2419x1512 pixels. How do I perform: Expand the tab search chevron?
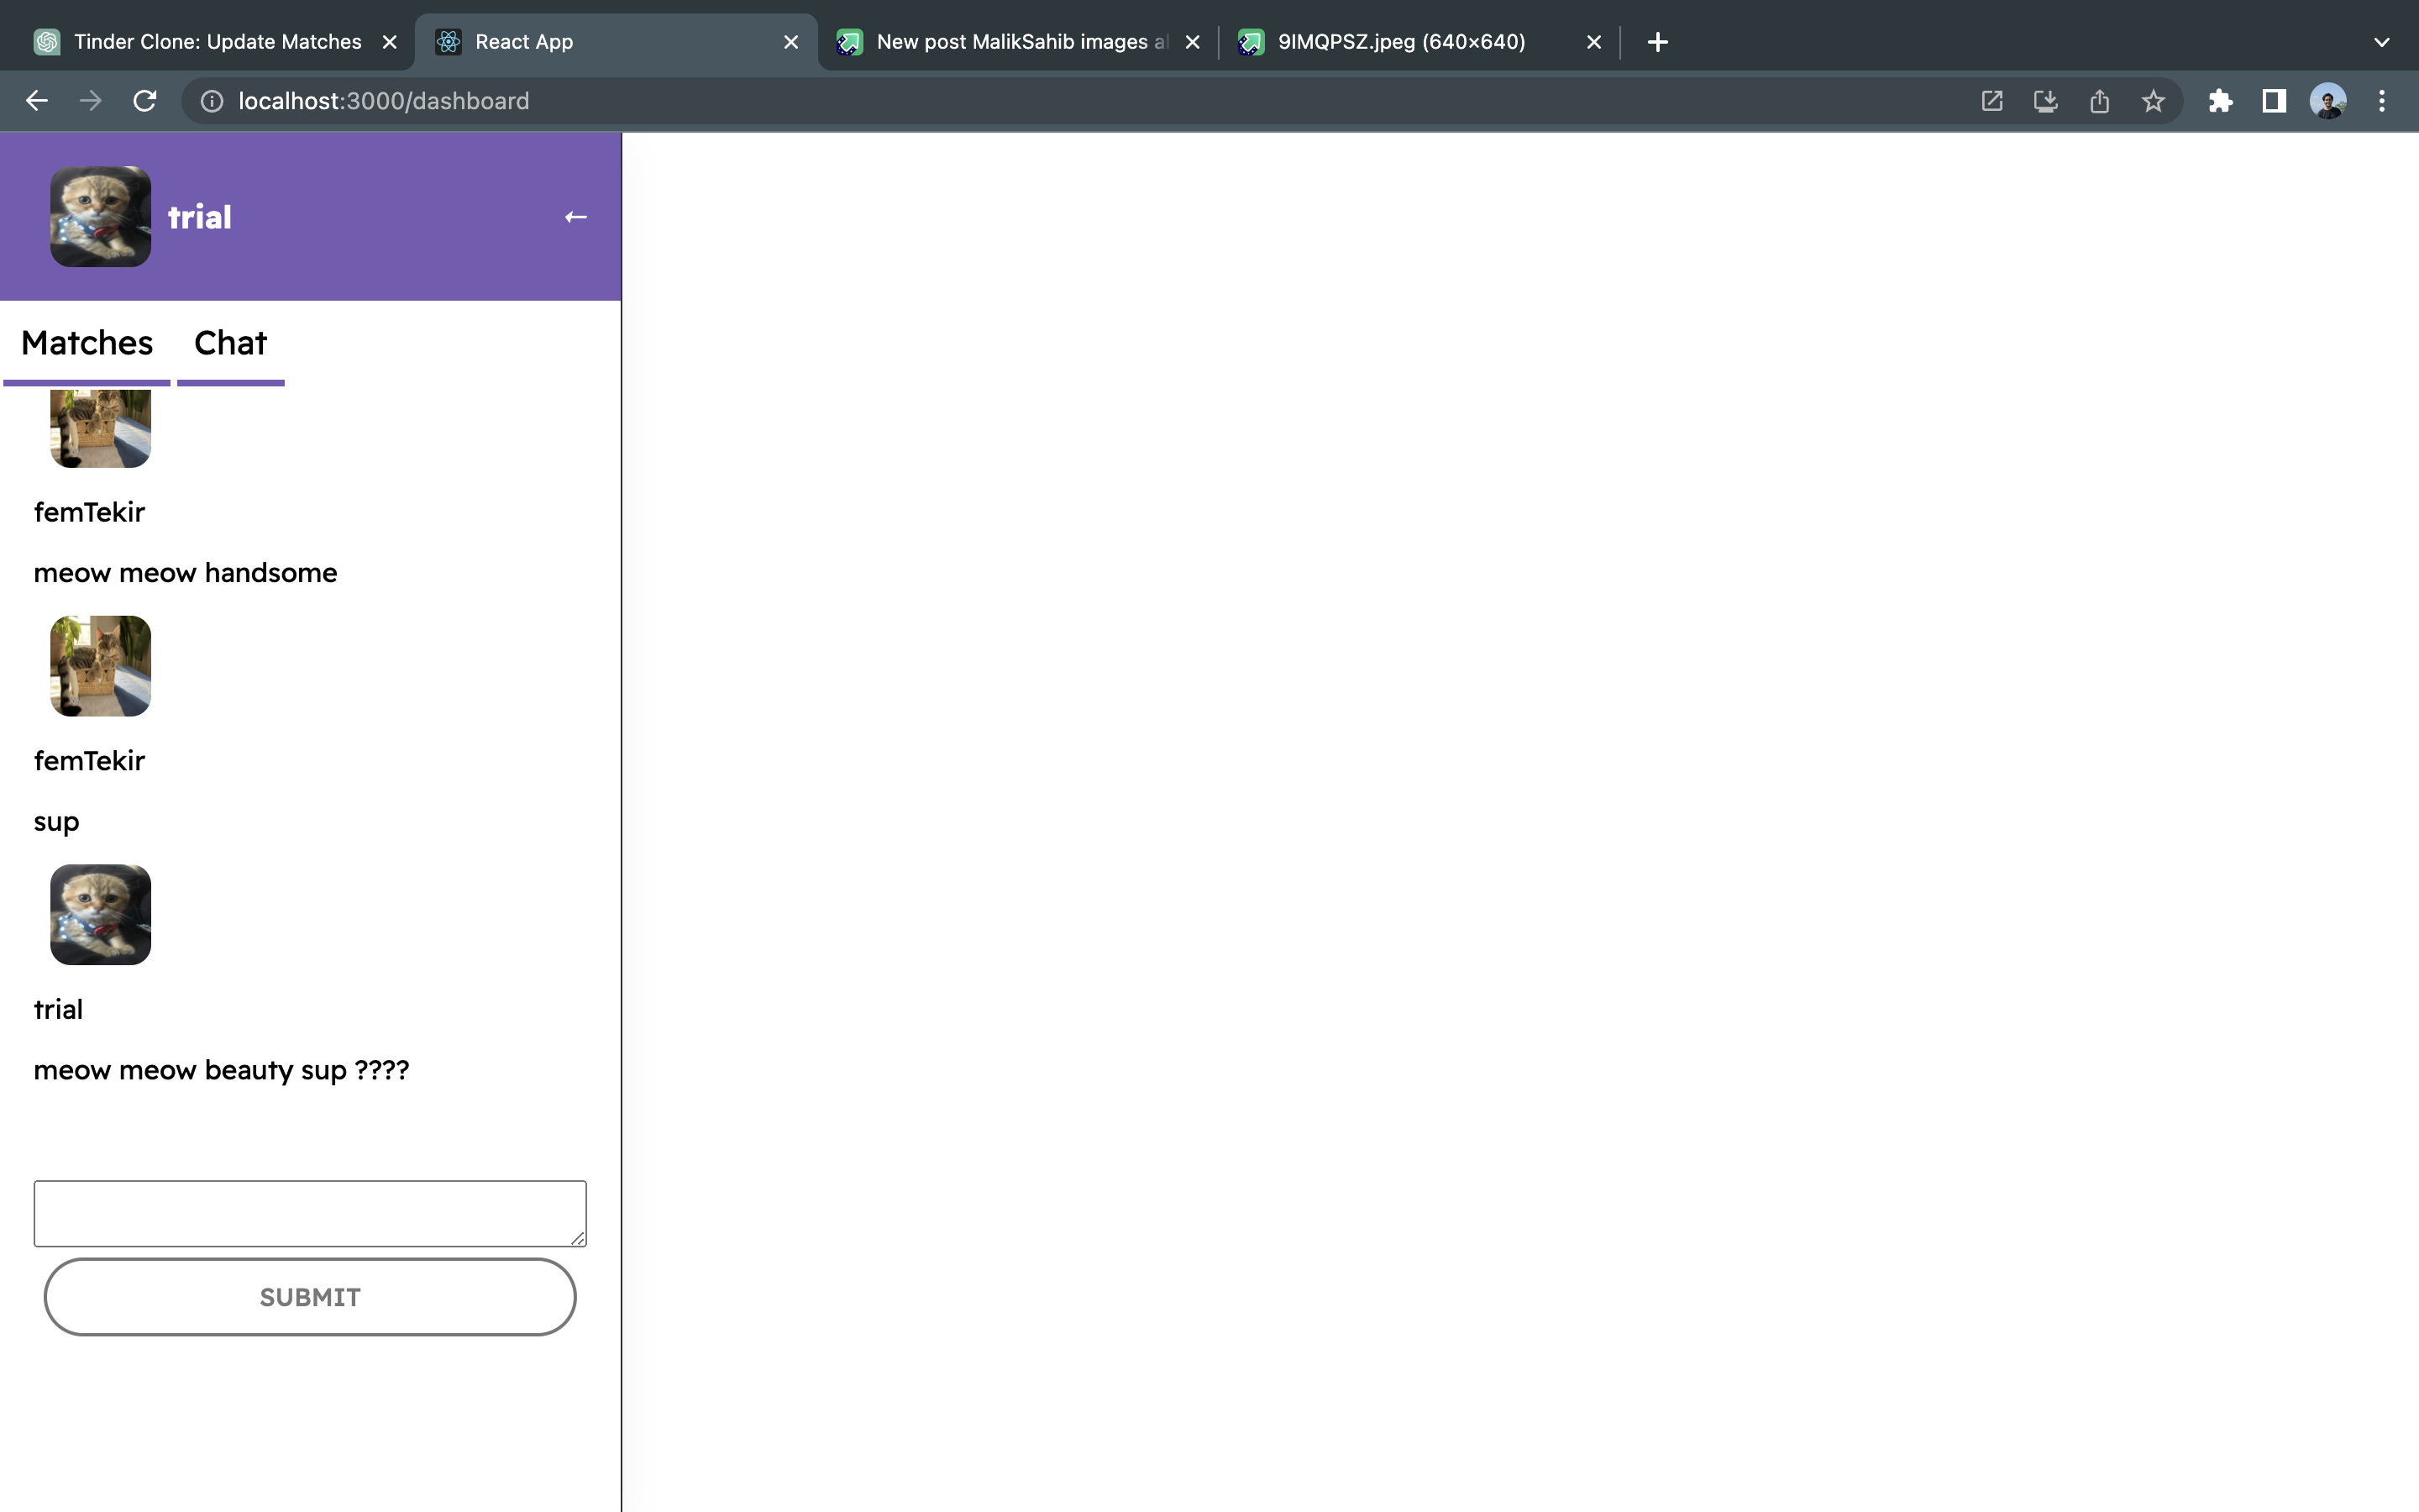[x=2381, y=42]
